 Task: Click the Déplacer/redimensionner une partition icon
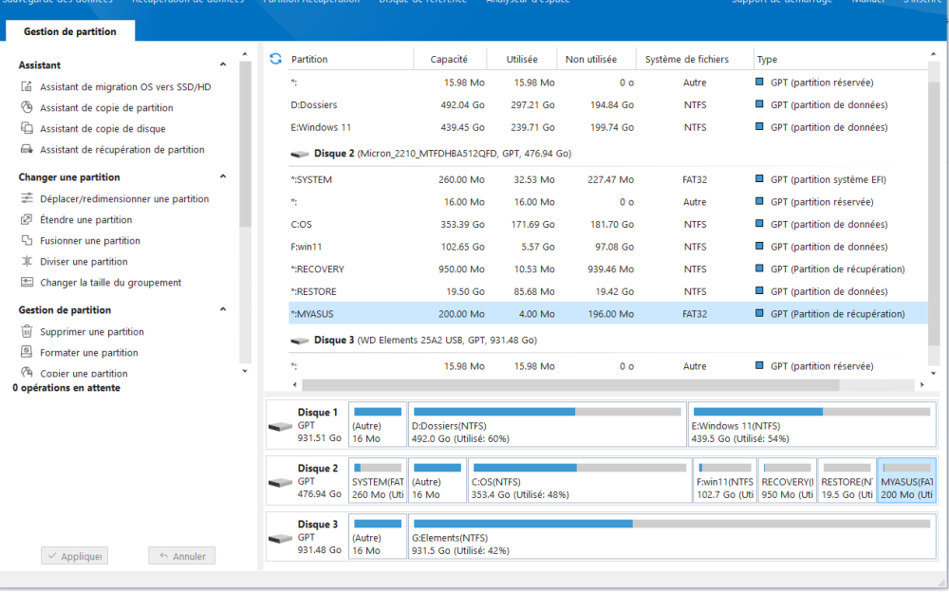tap(27, 198)
